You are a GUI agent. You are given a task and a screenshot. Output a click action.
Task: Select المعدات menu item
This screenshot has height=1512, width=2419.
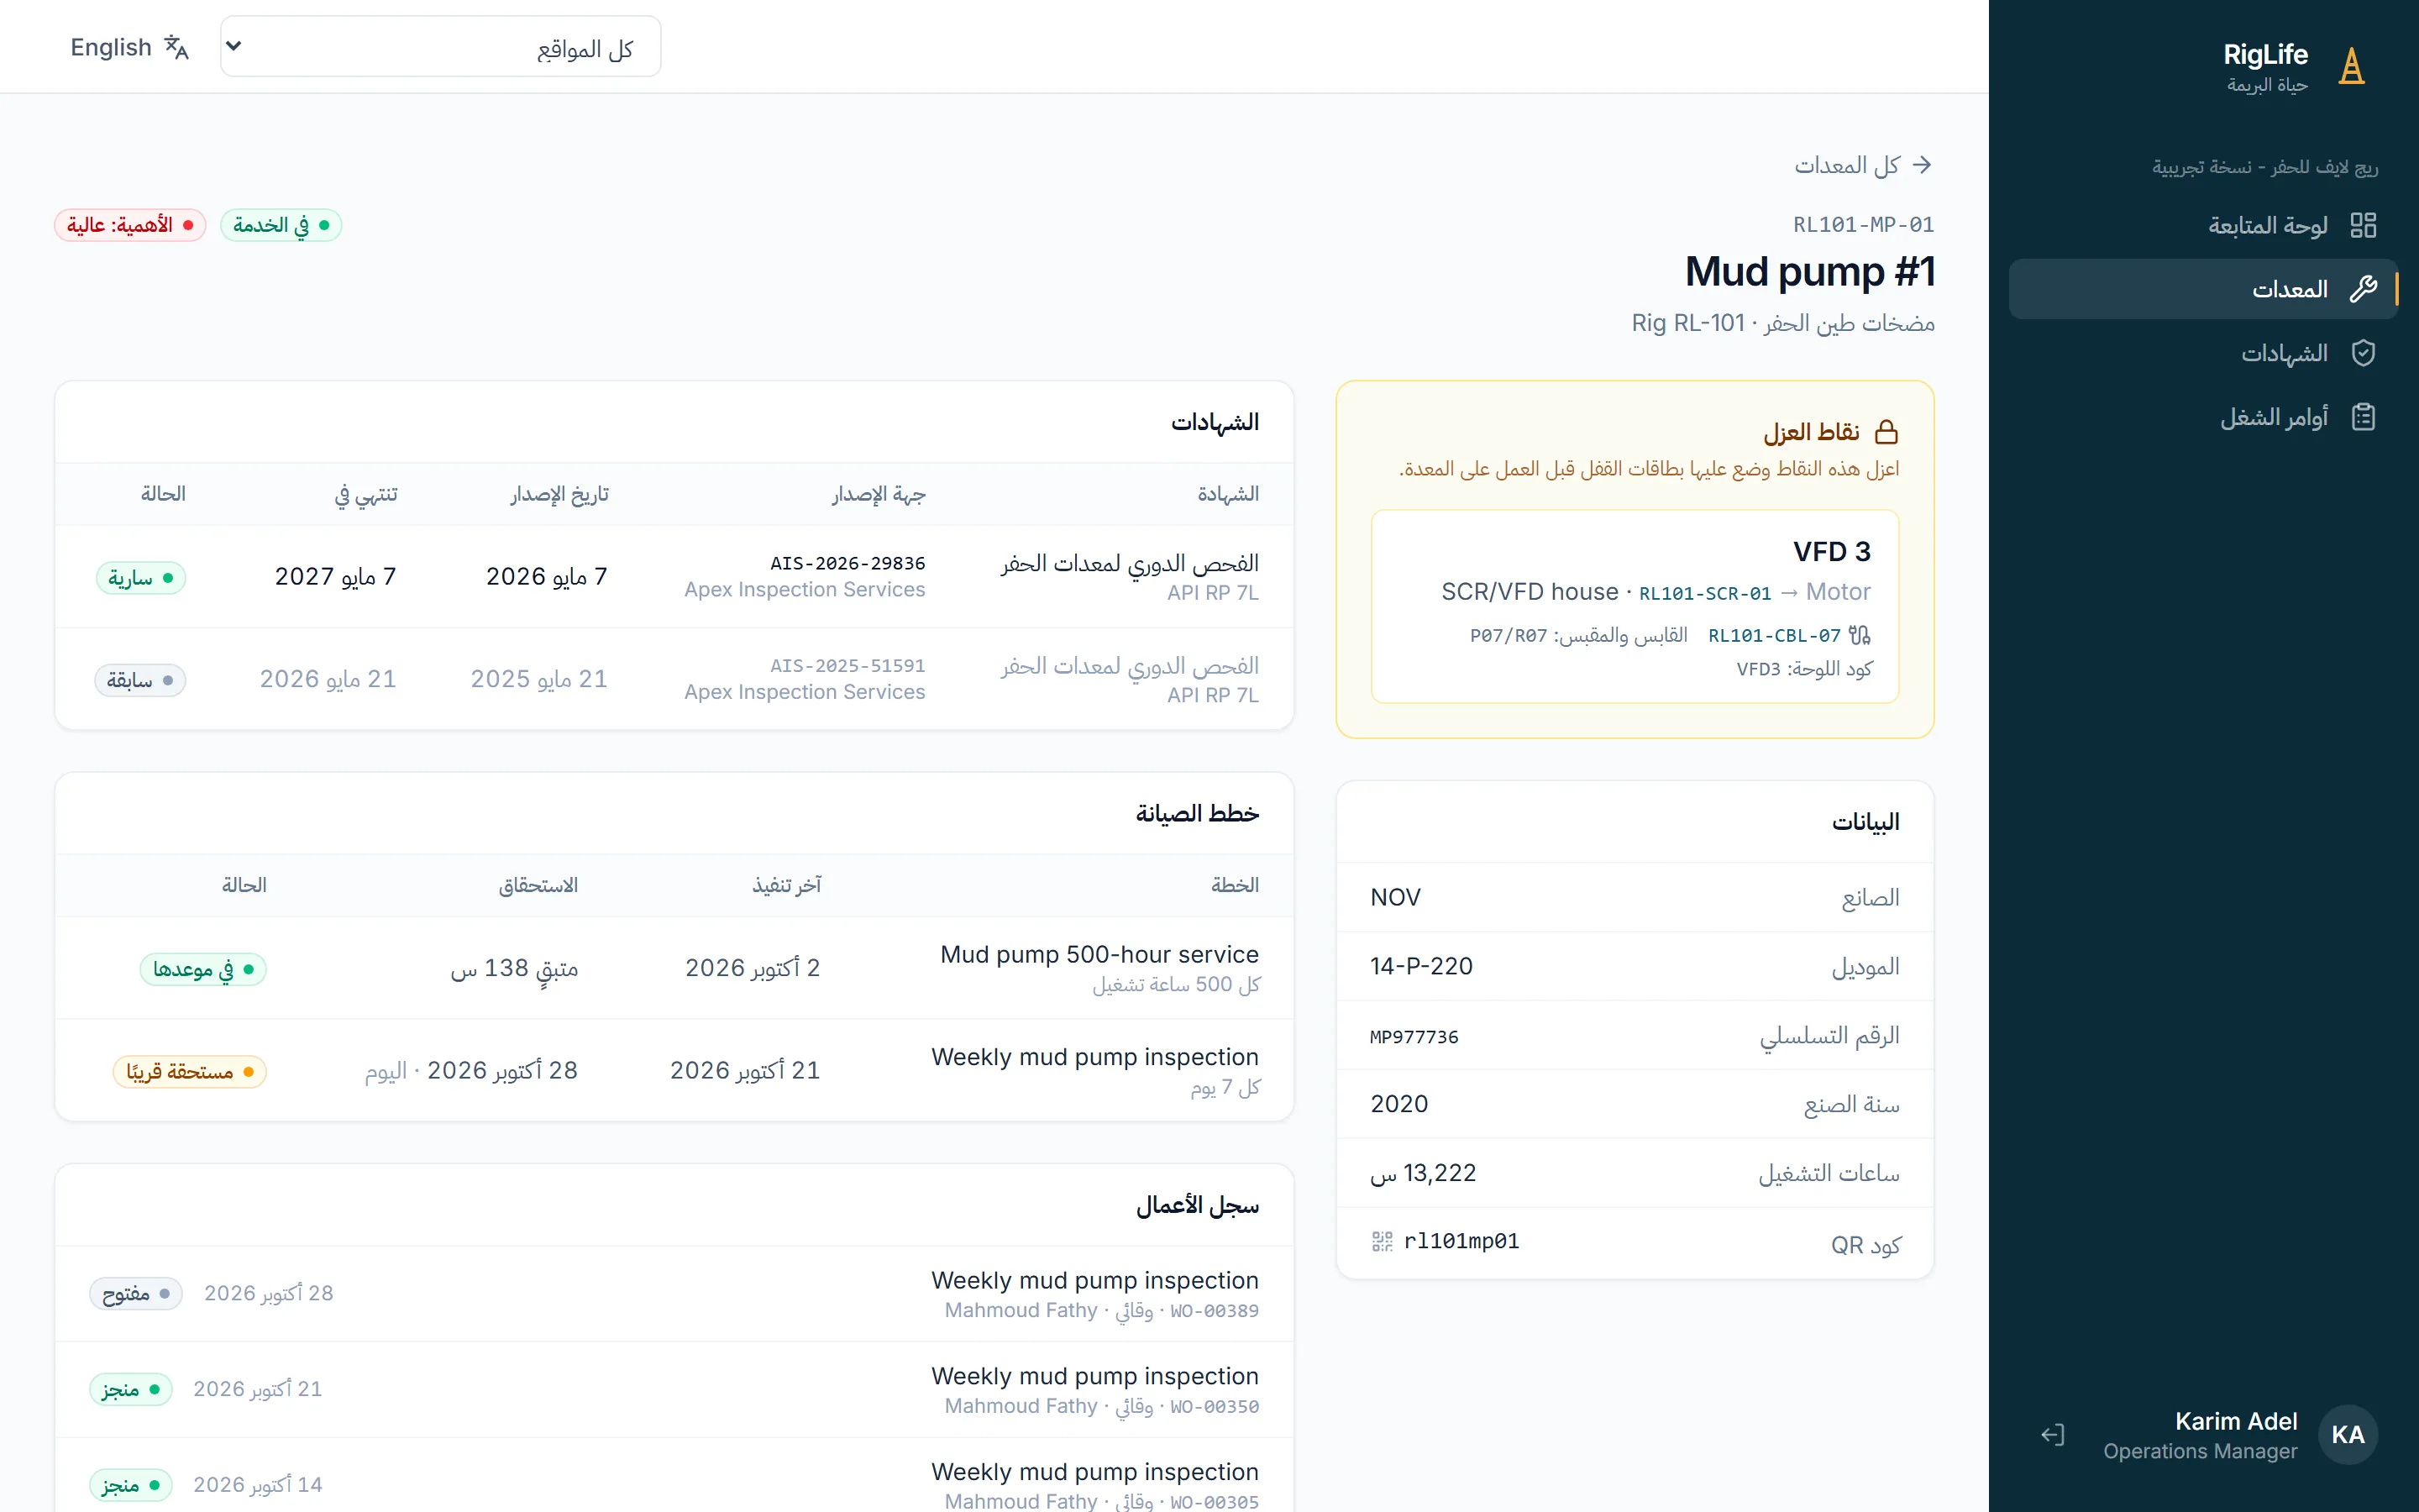[x=2203, y=289]
